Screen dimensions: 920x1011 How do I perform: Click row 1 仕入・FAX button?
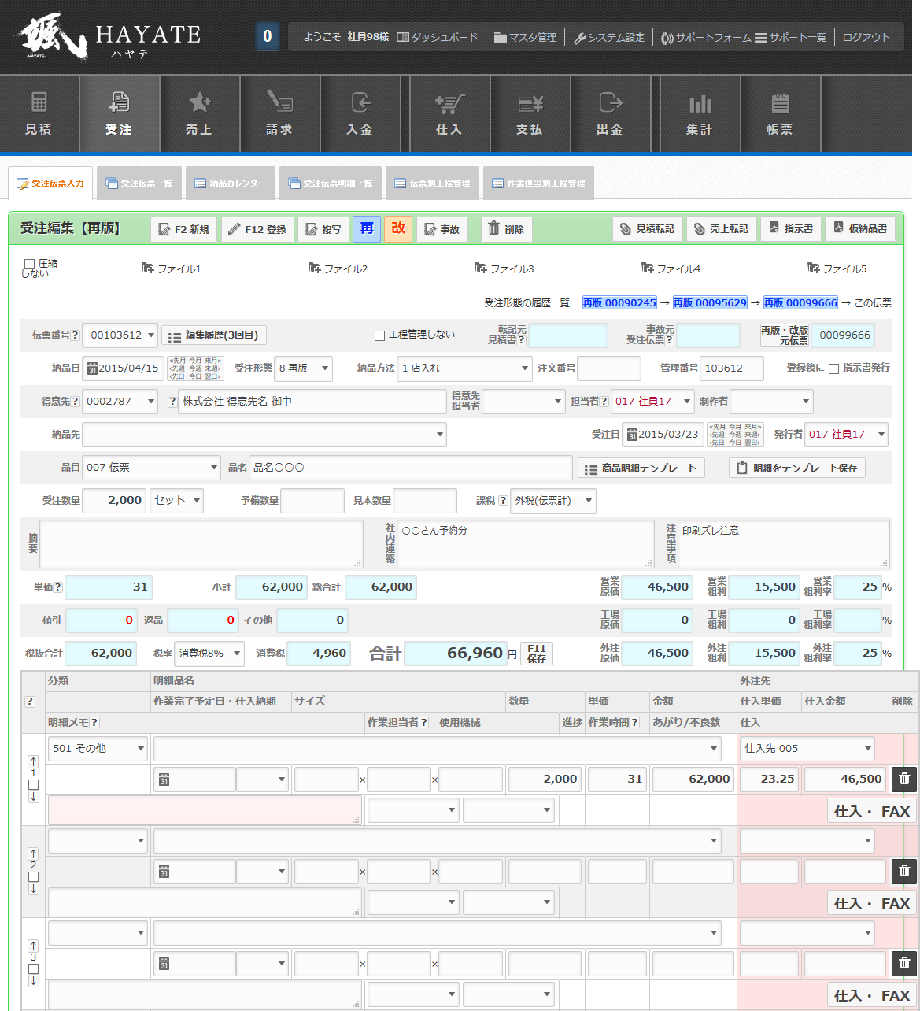872,811
